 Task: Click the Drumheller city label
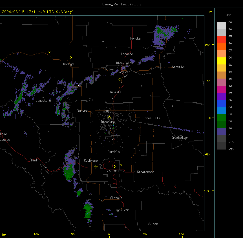[180, 138]
